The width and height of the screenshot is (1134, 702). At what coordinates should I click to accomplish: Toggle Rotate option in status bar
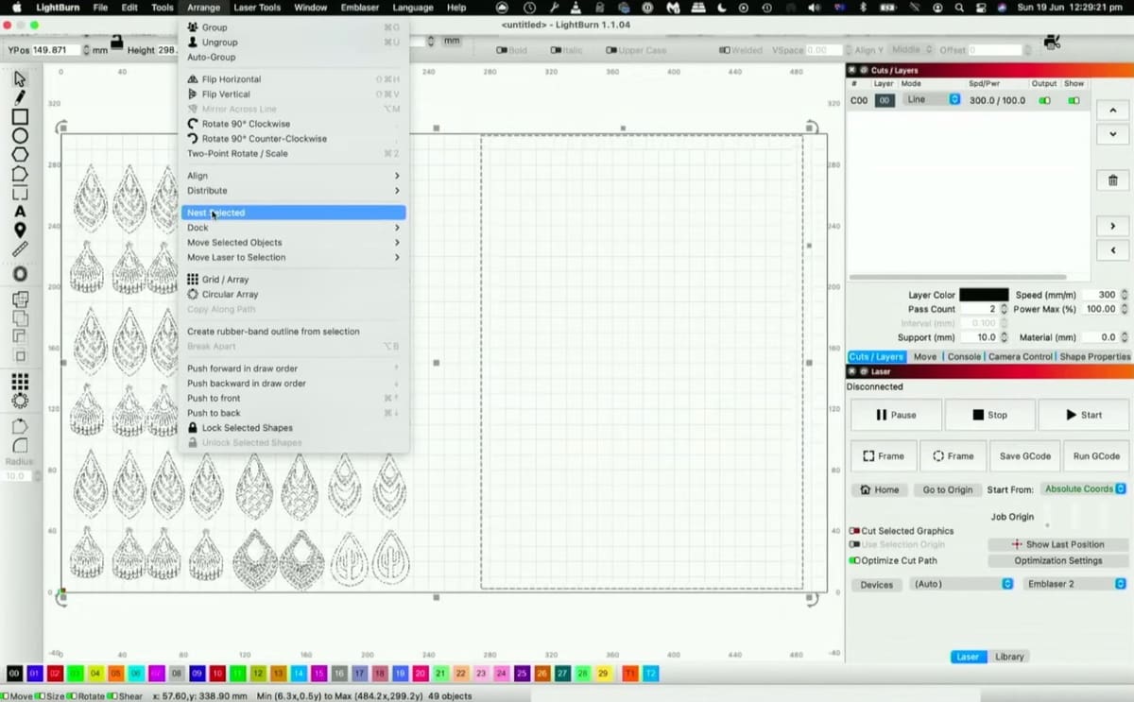[x=71, y=696]
